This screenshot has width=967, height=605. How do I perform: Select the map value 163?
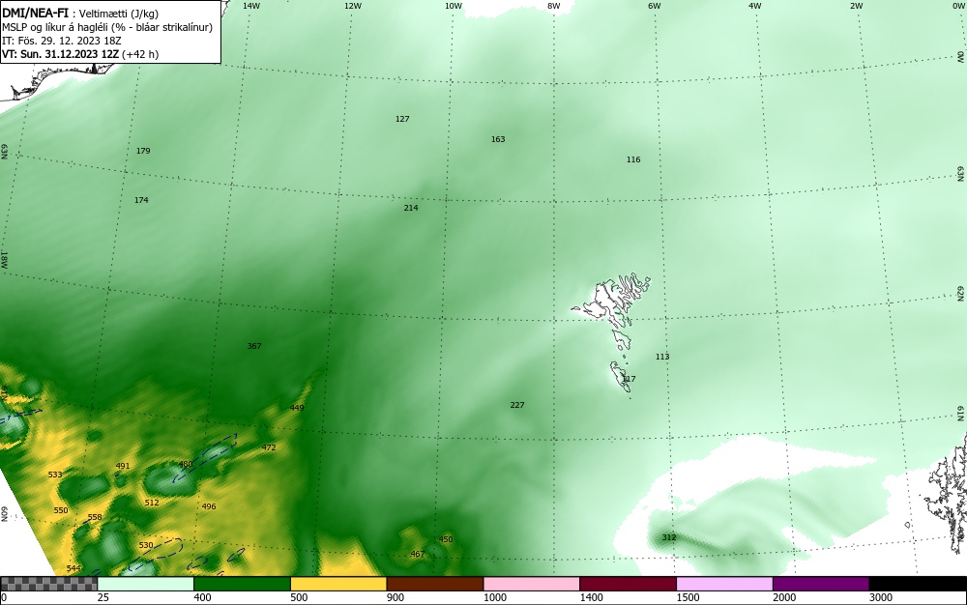tap(498, 139)
